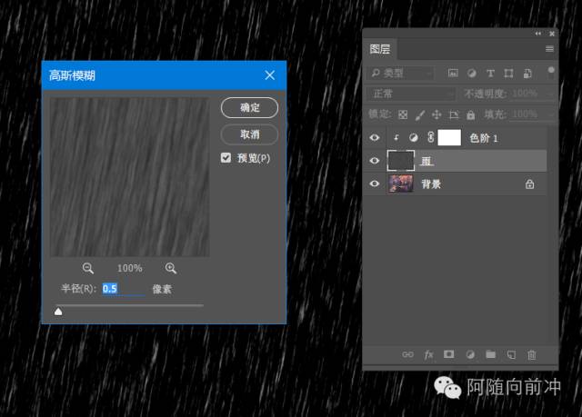582x417 pixels.
Task: Click the zoom in magnifier in blur dialog
Action: (171, 268)
